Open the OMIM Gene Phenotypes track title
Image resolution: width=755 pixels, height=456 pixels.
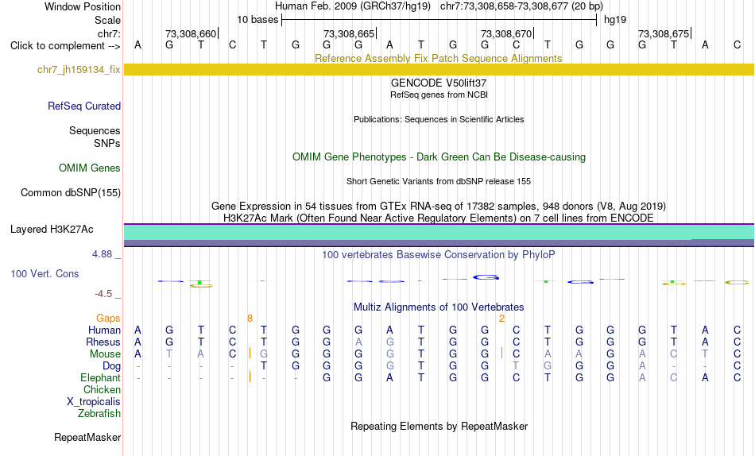coord(439,157)
